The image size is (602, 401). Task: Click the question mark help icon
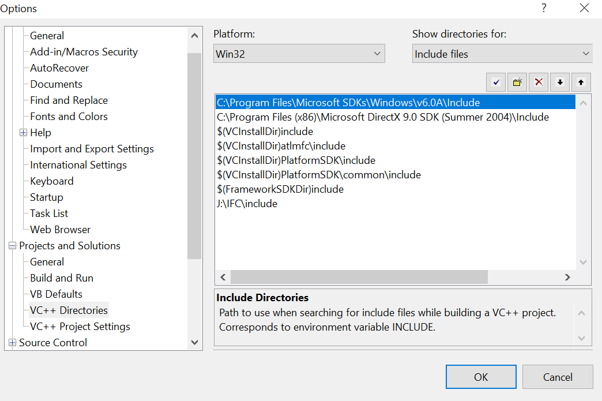(543, 8)
